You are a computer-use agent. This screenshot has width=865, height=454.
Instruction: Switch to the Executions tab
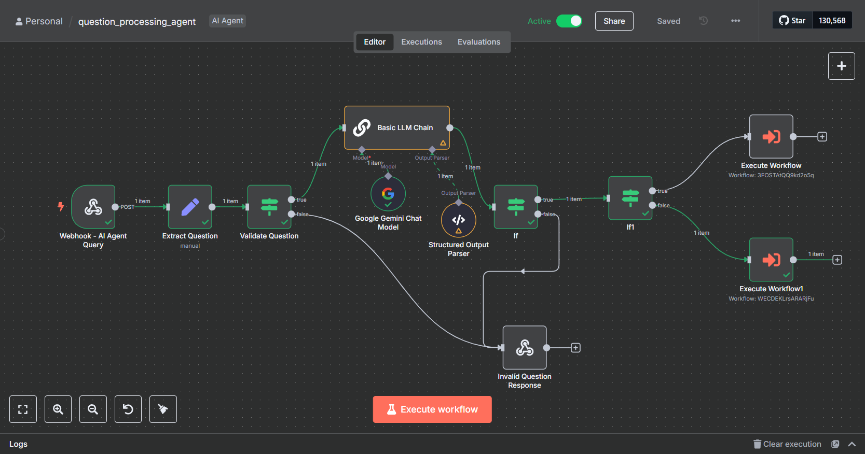point(421,42)
